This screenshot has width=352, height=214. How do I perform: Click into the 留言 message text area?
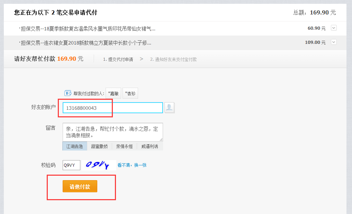point(112,132)
